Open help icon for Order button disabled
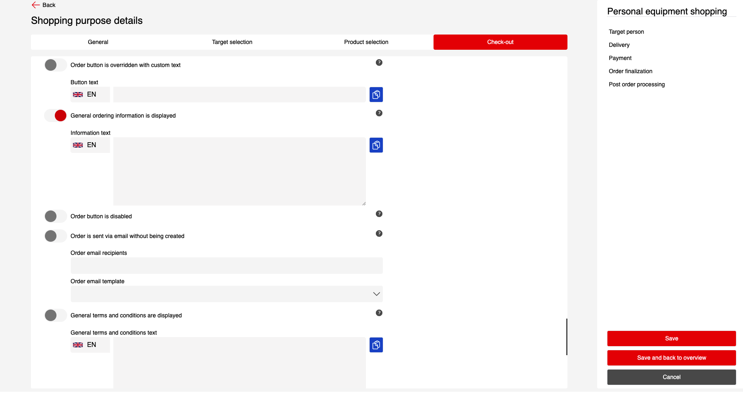 (x=379, y=214)
